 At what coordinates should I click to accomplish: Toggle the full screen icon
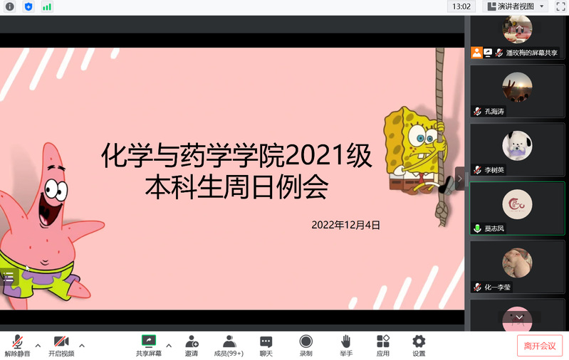(x=560, y=6)
